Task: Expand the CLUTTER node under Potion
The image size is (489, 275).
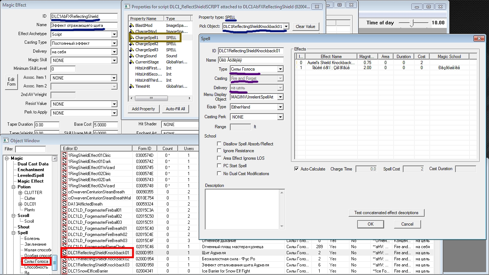Action: coord(20,193)
